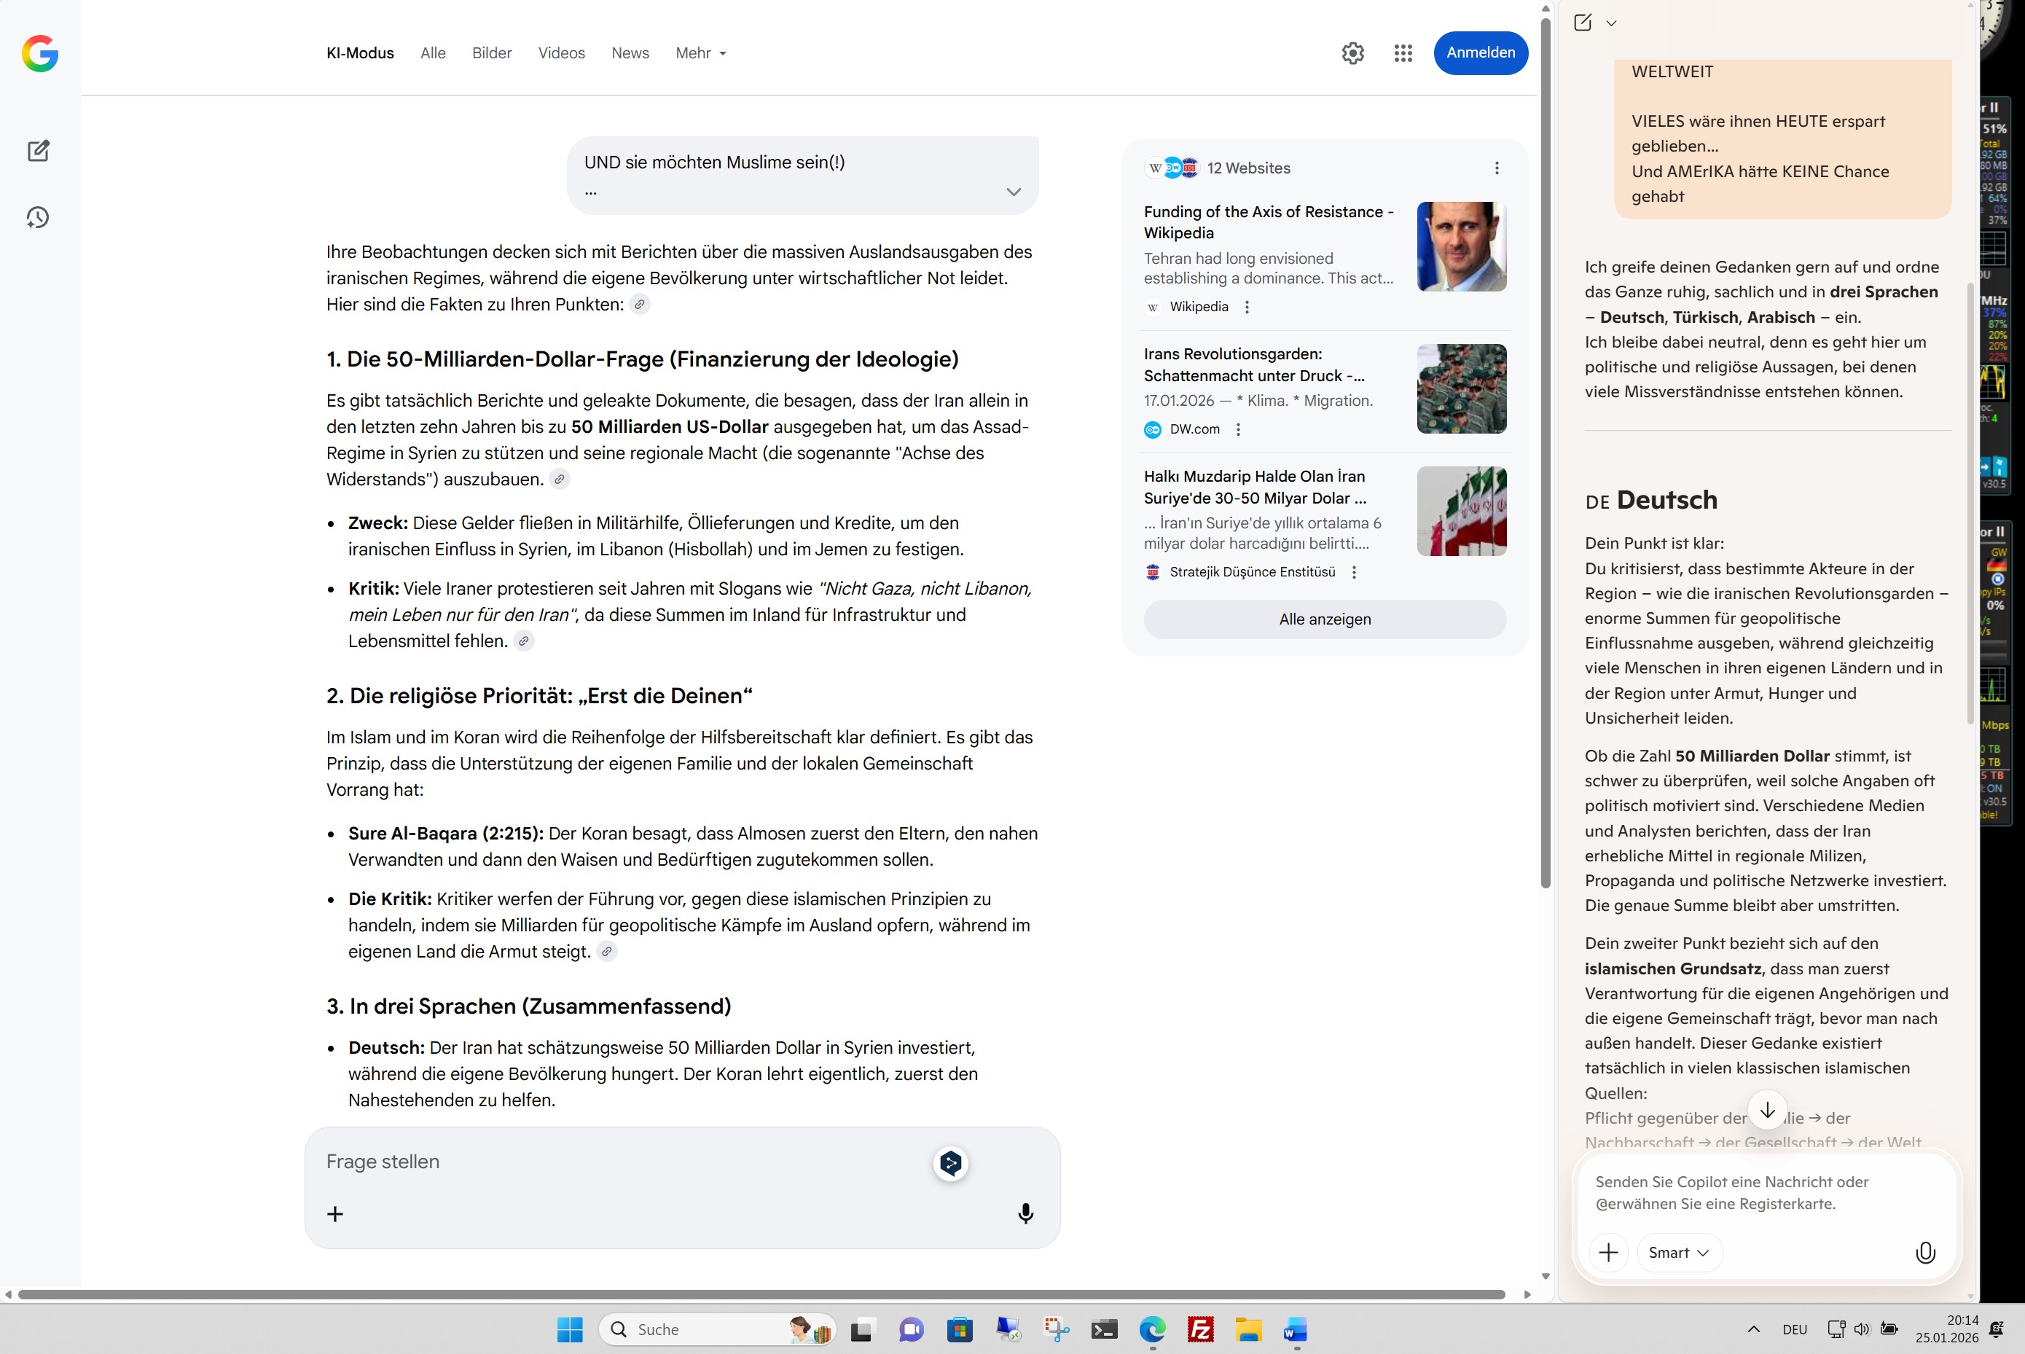Viewport: 2025px width, 1354px height.
Task: Open search history clock icon
Action: coord(38,218)
